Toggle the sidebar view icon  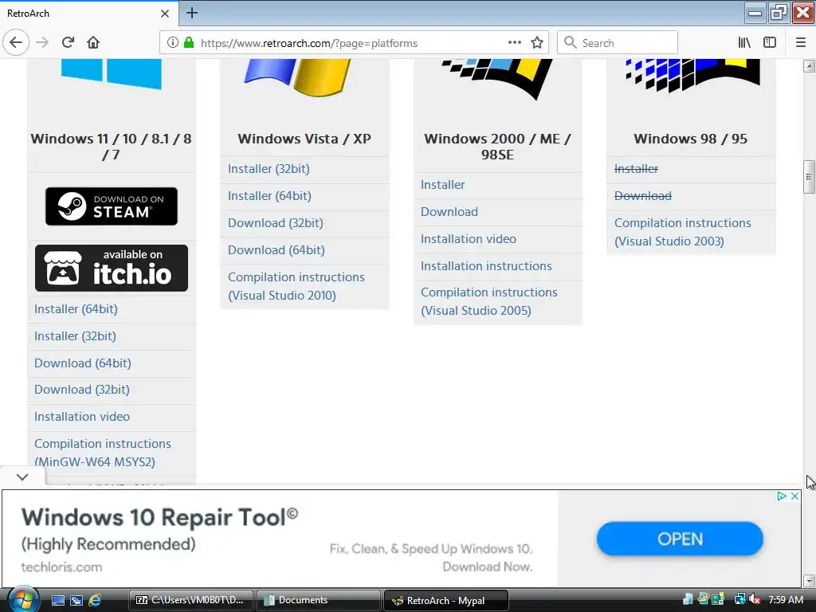click(x=770, y=43)
